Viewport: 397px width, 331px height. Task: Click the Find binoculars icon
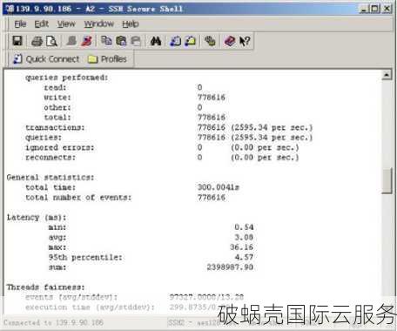click(156, 41)
